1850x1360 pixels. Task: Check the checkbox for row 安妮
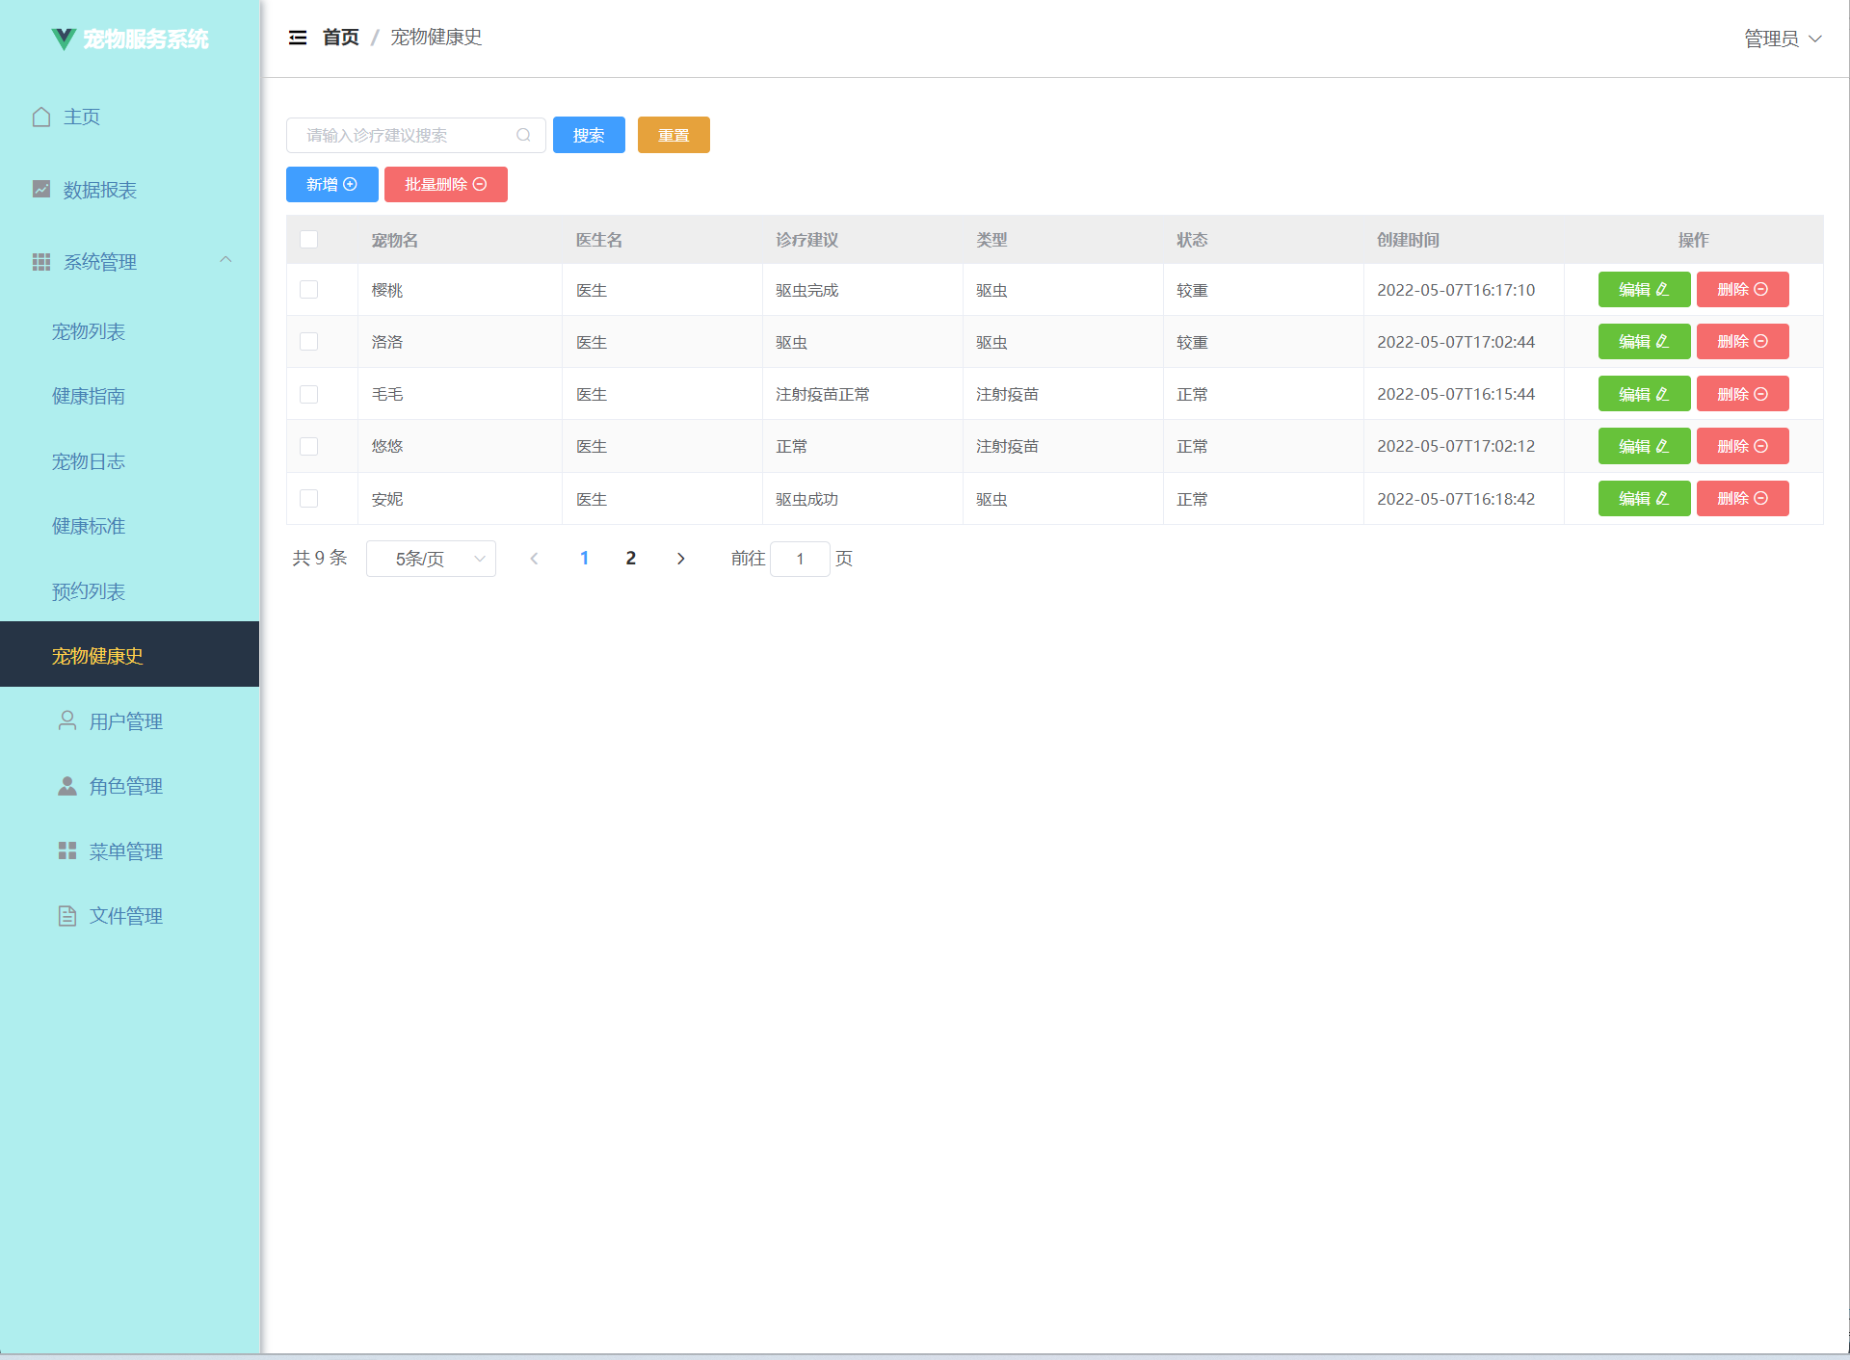click(308, 499)
